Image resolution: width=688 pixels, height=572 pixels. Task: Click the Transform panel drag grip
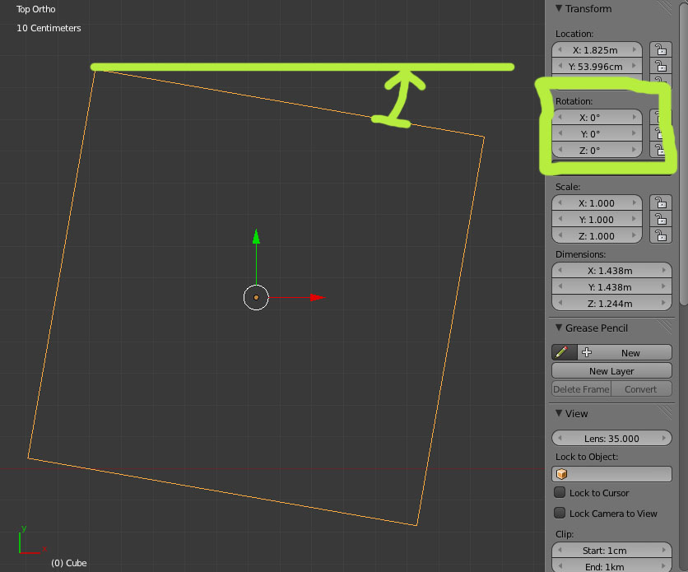pyautogui.click(x=664, y=8)
